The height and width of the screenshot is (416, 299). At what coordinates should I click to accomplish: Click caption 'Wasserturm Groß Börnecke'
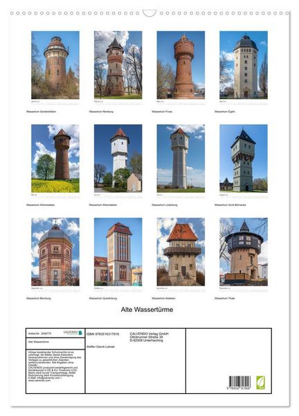point(230,205)
